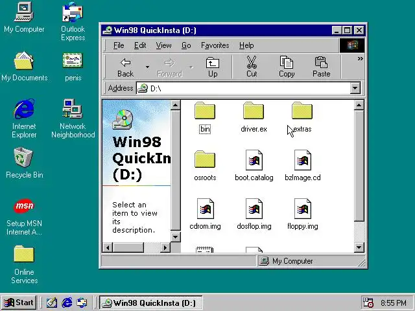Click the Back toolbar button
The width and height of the screenshot is (415, 311).
[x=125, y=67]
